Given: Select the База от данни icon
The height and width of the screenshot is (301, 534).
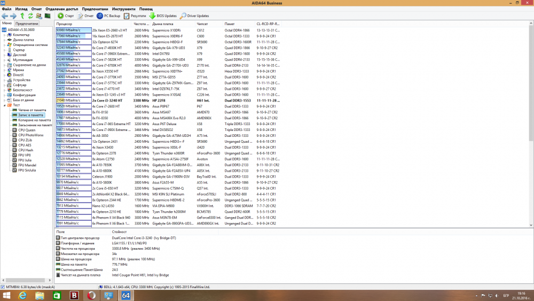Looking at the screenshot, I should [10, 100].
